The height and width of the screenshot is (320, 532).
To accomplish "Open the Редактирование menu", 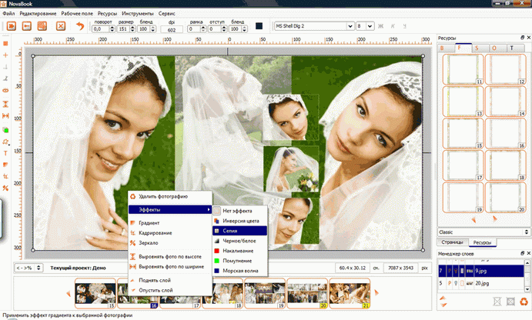I will [38, 14].
